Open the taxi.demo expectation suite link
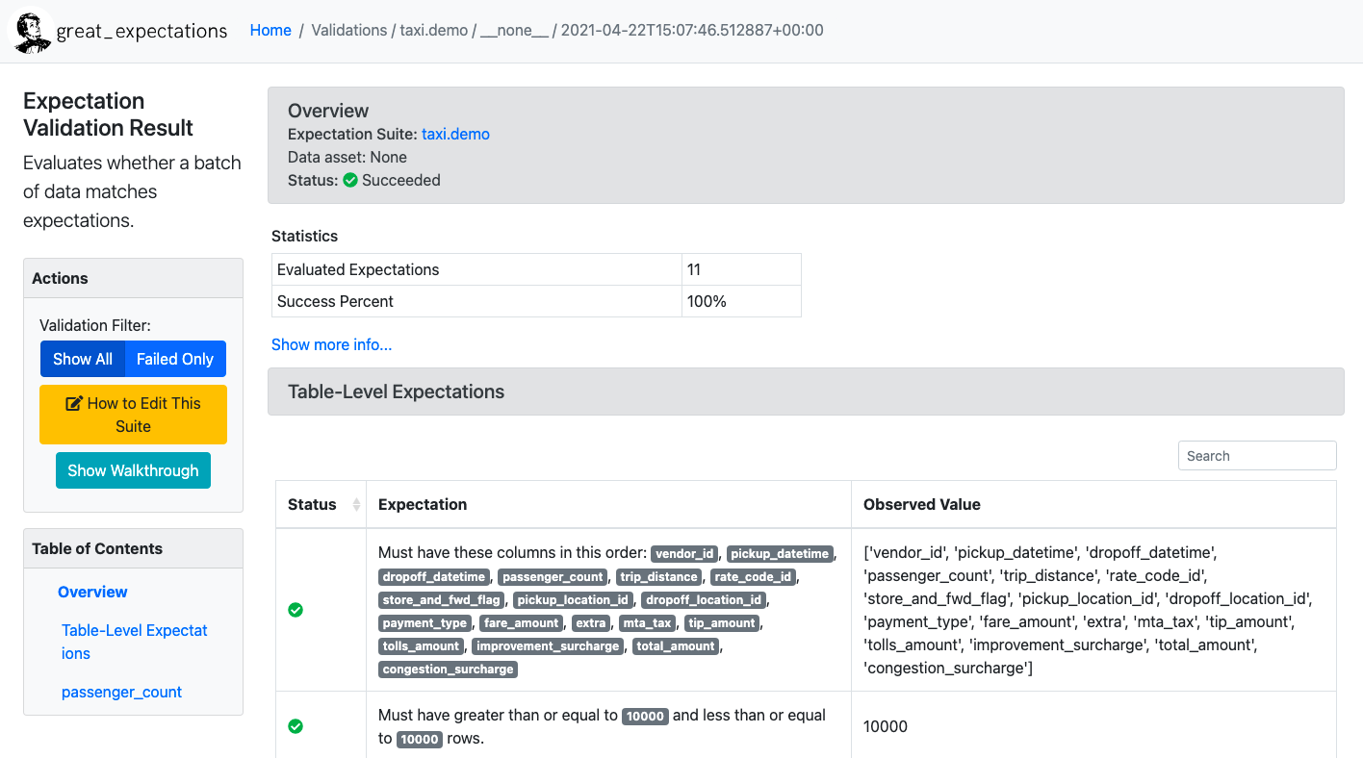 tap(455, 134)
